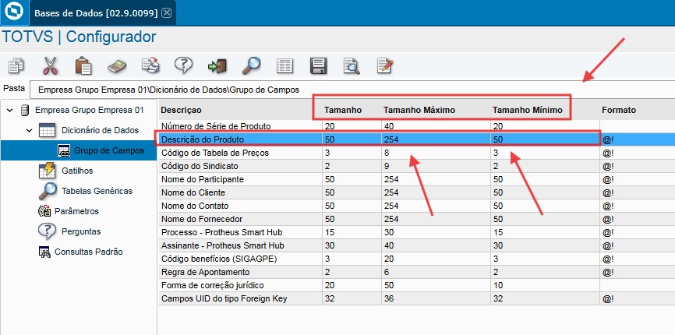Image resolution: width=675 pixels, height=335 pixels.
Task: Click the magnifying glass search icon
Action: pyautogui.click(x=250, y=65)
